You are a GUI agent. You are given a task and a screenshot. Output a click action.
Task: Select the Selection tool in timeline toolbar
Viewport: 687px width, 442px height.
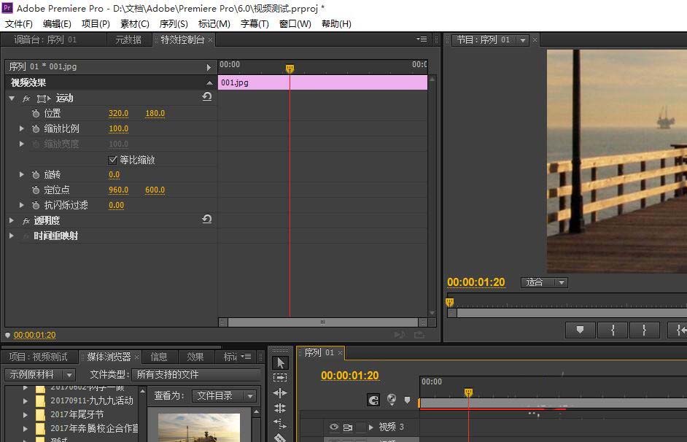coord(281,362)
